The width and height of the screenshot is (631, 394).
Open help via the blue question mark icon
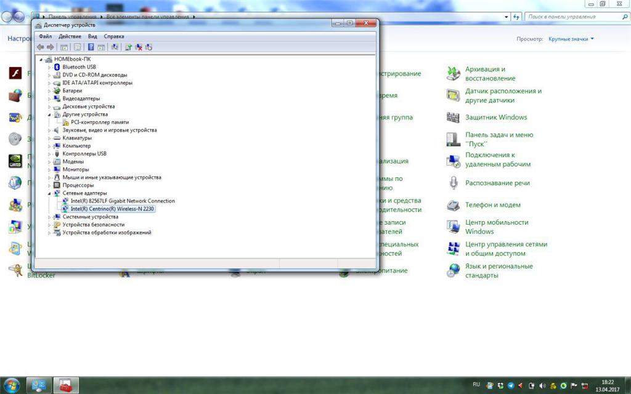click(x=91, y=47)
